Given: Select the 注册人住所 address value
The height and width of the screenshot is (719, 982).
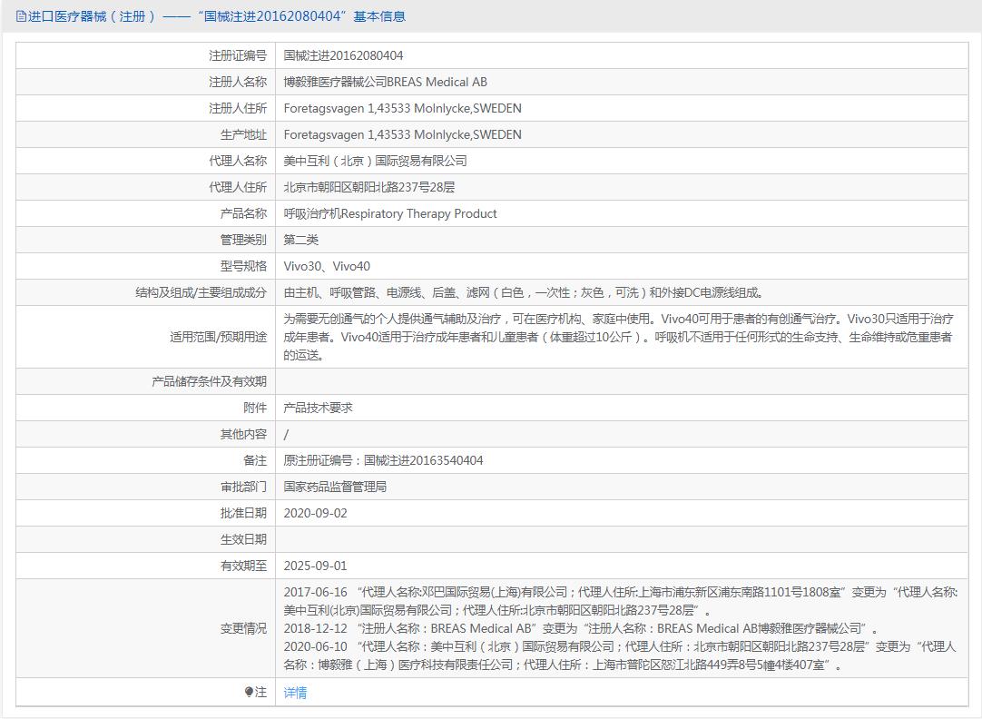Looking at the screenshot, I should tap(403, 108).
